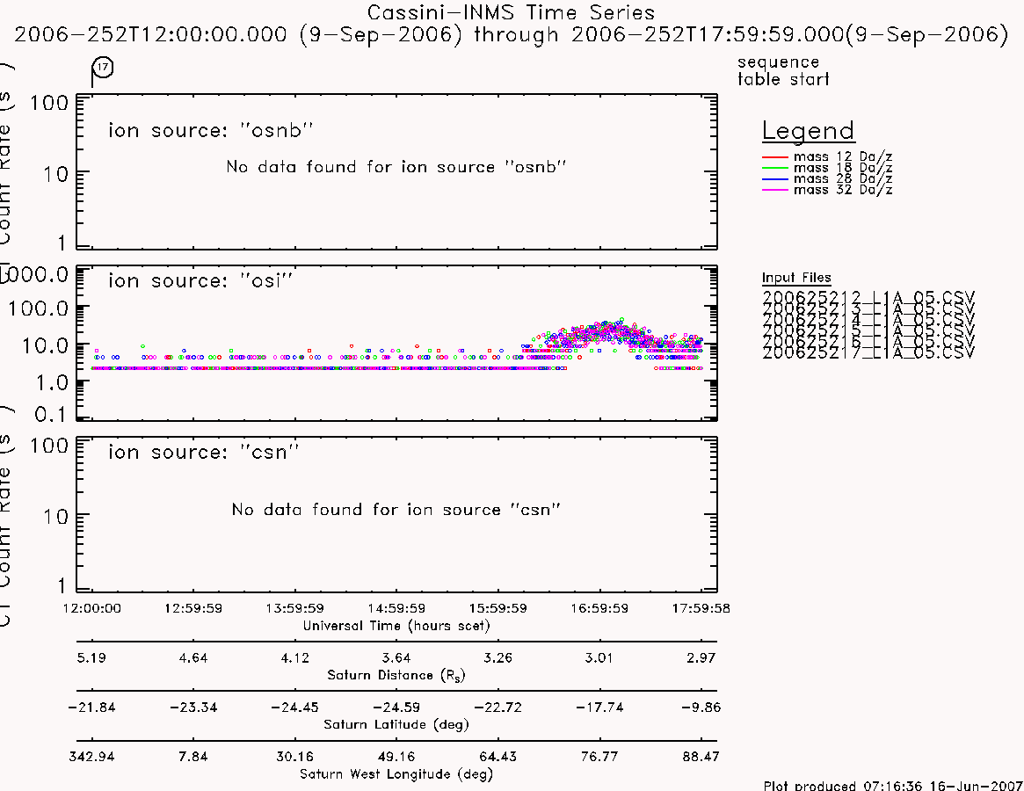Image resolution: width=1024 pixels, height=791 pixels.
Task: Click the ion source "csn" panel label
Action: [x=203, y=452]
